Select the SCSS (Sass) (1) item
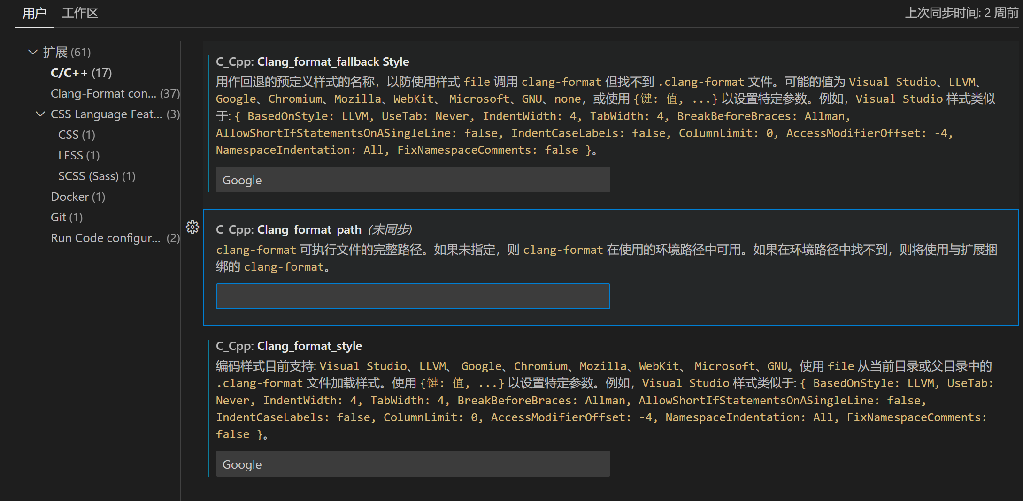The image size is (1023, 501). click(96, 176)
